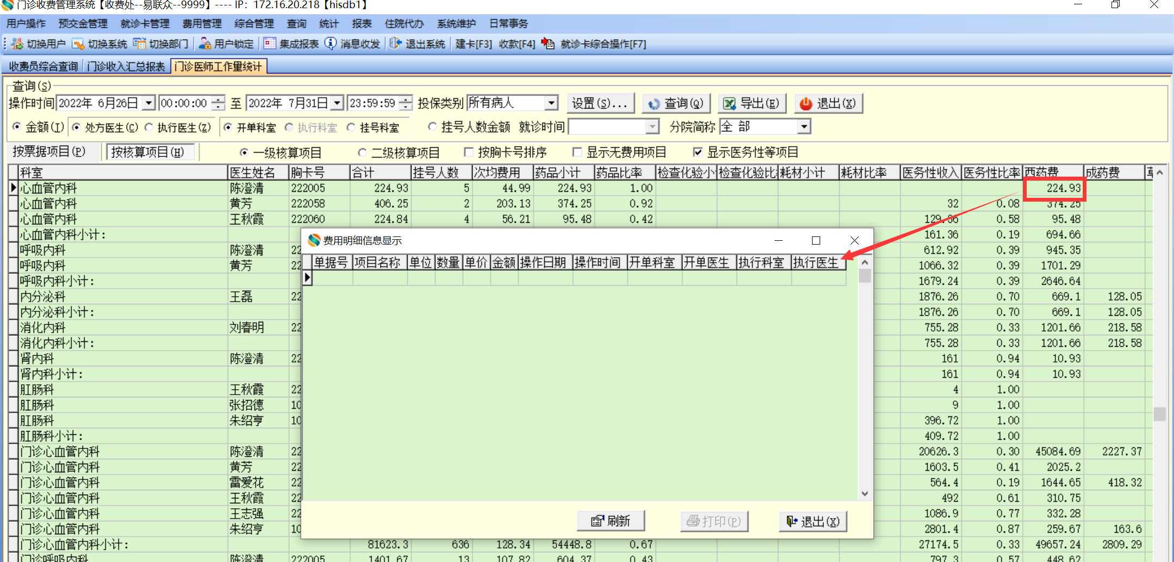
Task: Click 就诊卡综合操作[F7] toolbar icon
Action: click(548, 43)
